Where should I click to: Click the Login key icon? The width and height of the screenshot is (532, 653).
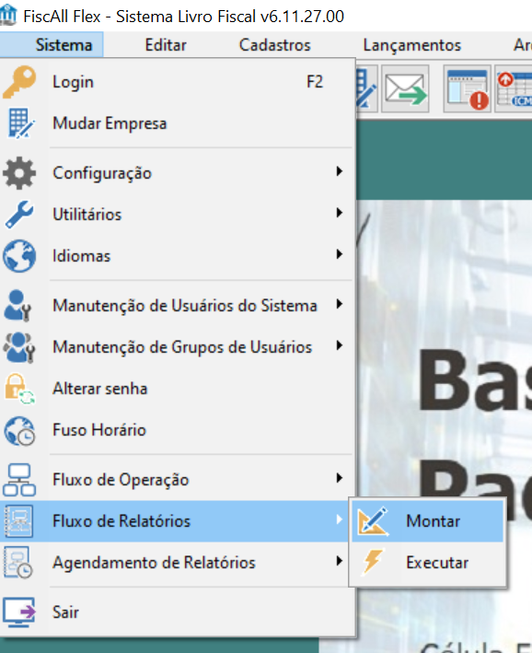point(19,82)
